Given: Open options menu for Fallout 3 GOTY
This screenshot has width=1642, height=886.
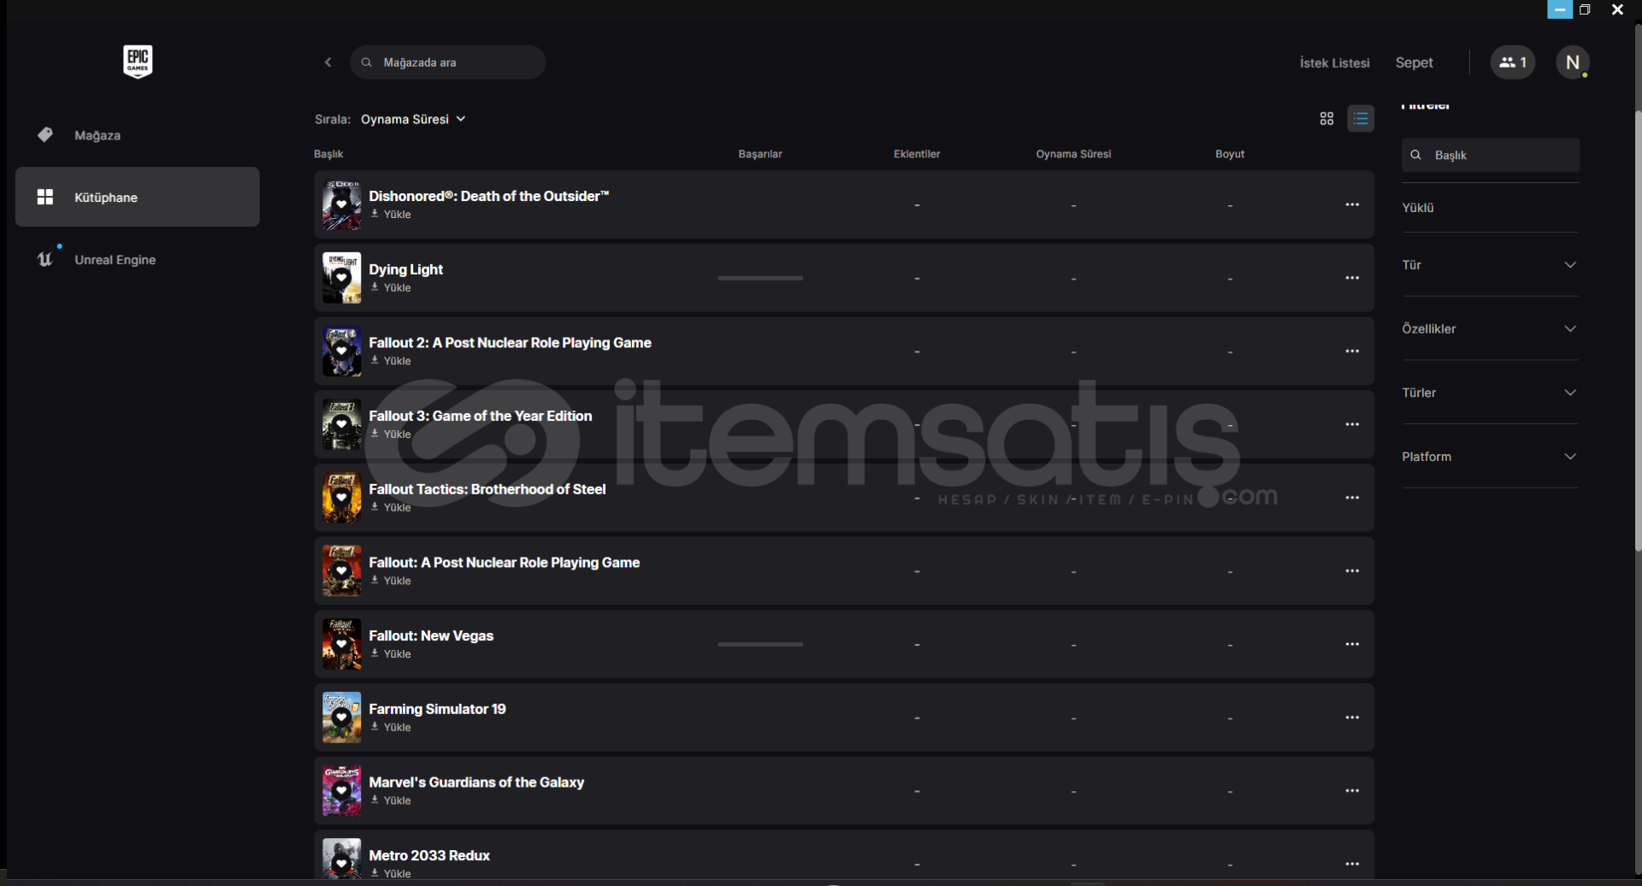Looking at the screenshot, I should (x=1352, y=424).
